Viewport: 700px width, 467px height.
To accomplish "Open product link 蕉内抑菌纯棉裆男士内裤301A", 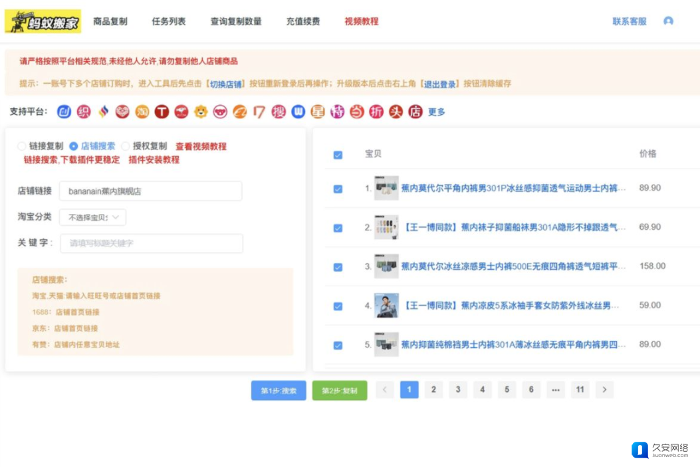I will [513, 344].
